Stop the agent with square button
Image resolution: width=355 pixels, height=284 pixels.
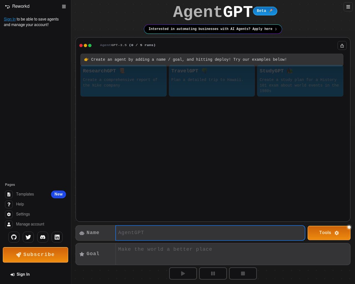click(243, 273)
